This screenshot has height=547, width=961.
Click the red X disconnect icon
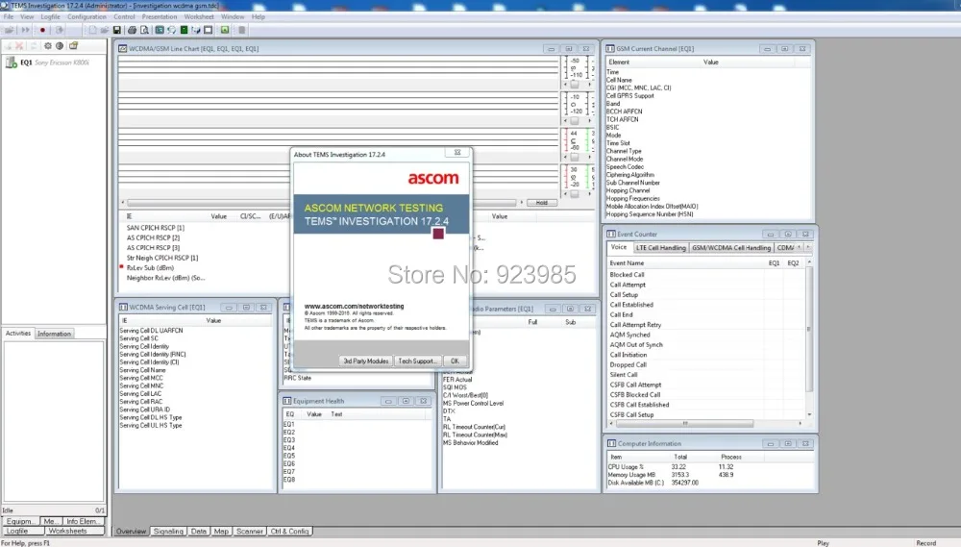pyautogui.click(x=19, y=46)
